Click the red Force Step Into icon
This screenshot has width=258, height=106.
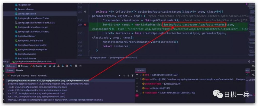[x=58, y=66]
